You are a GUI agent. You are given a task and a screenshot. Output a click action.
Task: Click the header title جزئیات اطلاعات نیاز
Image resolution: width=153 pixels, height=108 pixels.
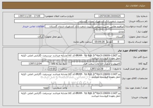tap(135, 6)
